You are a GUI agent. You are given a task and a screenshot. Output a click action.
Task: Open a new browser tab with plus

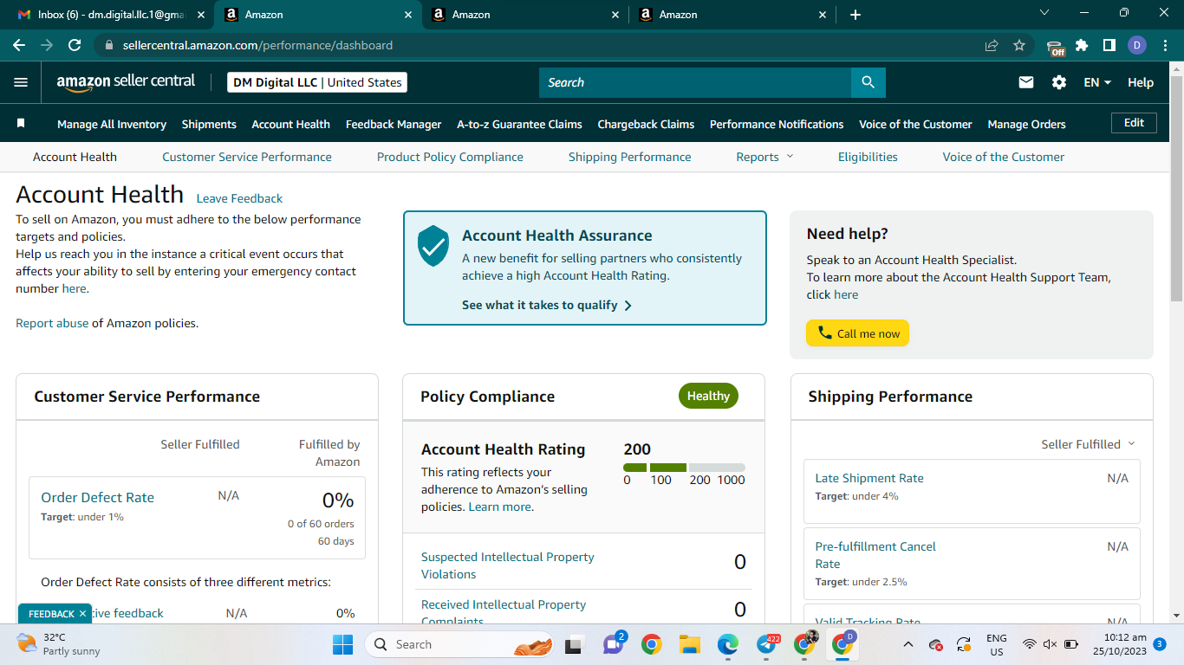coord(855,15)
